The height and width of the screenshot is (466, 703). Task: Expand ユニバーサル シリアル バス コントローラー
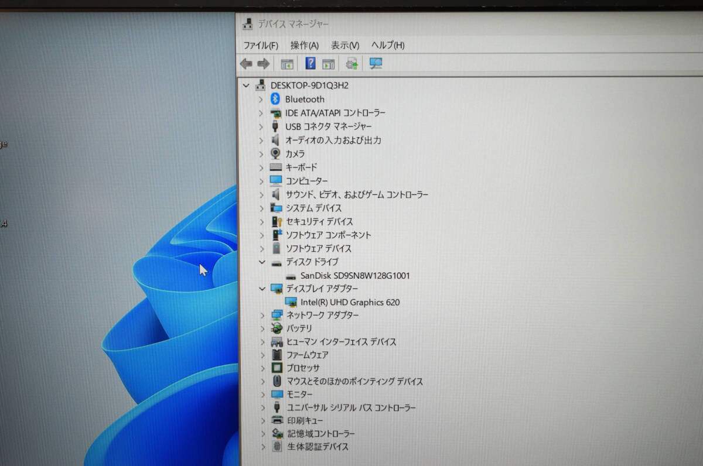[x=262, y=407]
